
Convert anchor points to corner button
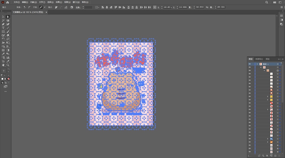point(25,7)
